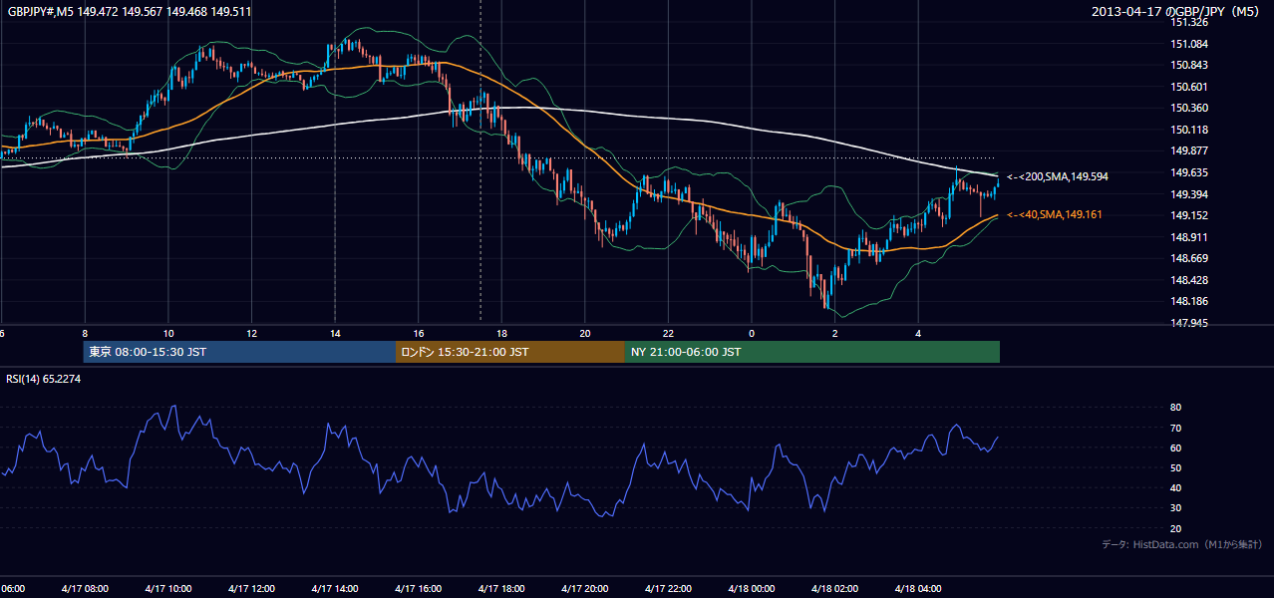
Task: Click the bottom time label 4/17 22:00
Action: click(668, 588)
